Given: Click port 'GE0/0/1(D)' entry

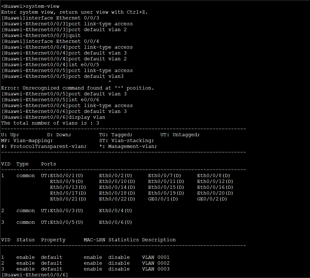Looking at the screenshot, I should coord(163,199).
